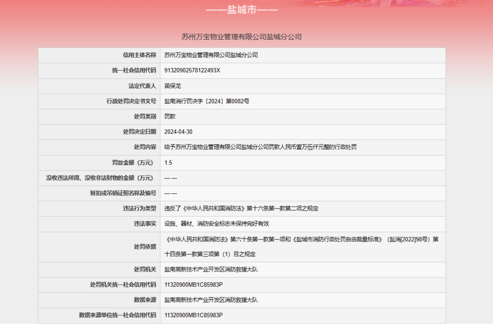Select penalty type value 罚款
493x332 pixels.
(x=170, y=117)
